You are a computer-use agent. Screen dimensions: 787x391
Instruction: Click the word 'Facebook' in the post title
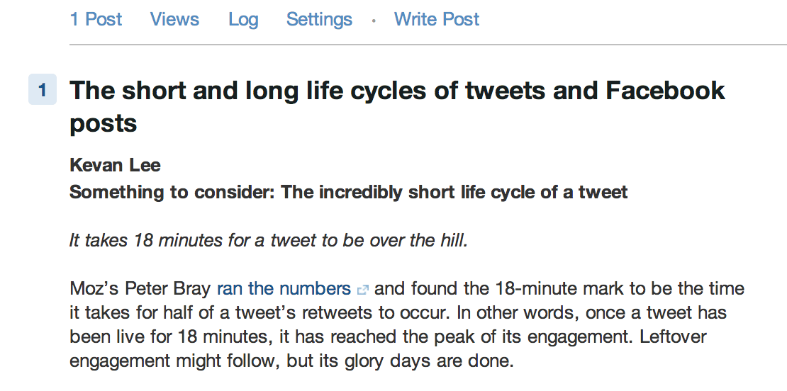[666, 90]
